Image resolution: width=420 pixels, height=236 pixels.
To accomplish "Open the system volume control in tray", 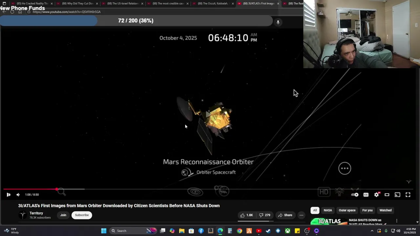I will point(398,231).
